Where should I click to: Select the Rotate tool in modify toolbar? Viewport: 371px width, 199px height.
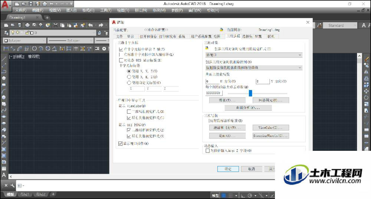click(366, 97)
